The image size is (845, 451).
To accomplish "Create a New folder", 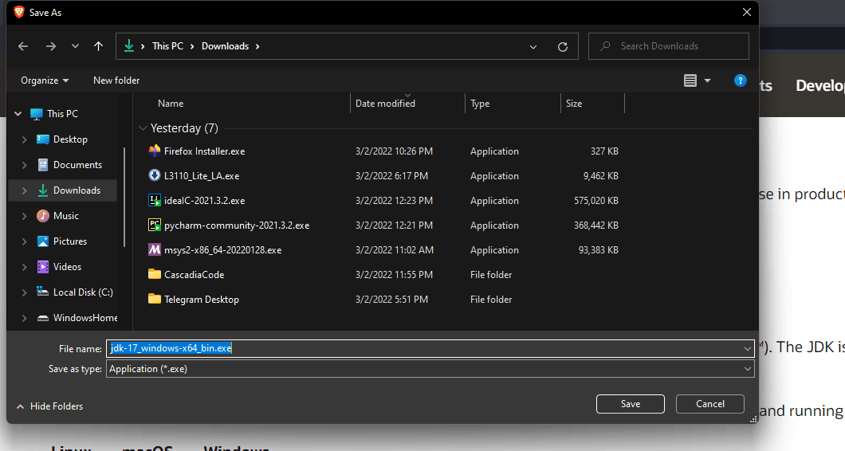I will click(x=116, y=80).
